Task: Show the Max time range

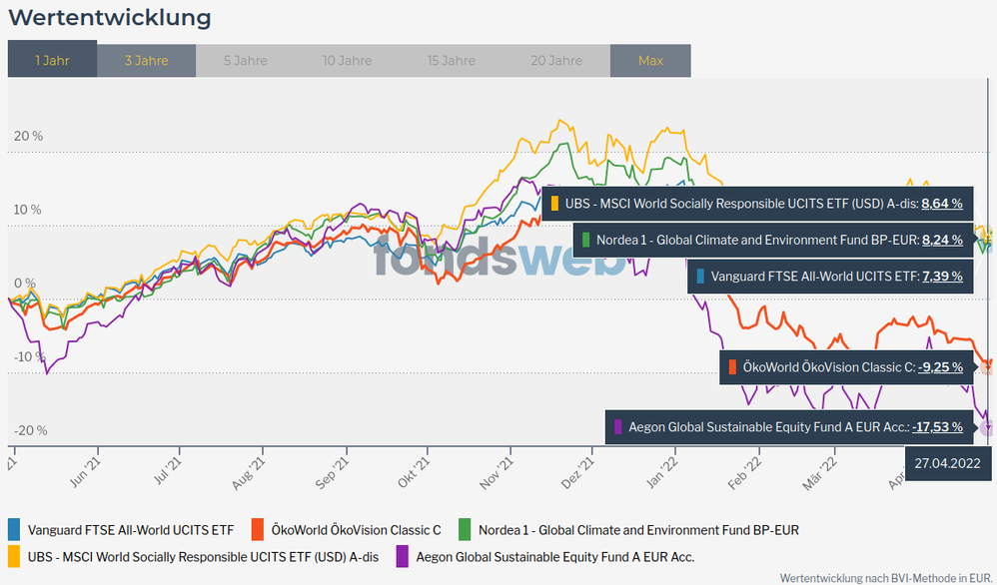Action: point(650,60)
